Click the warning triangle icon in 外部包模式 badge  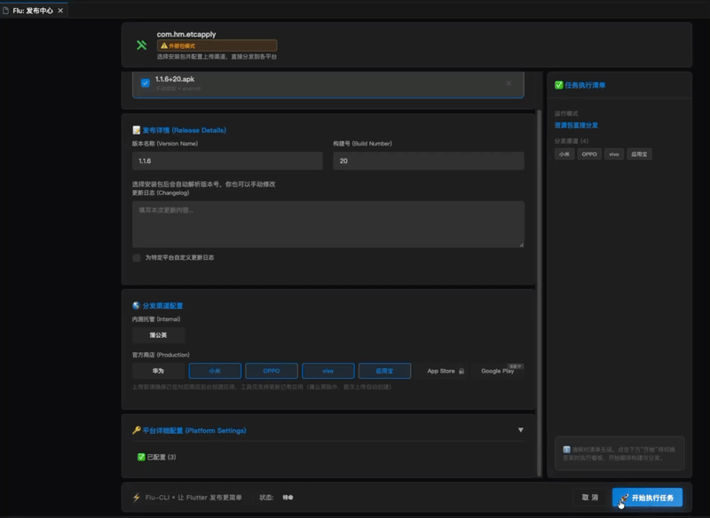(x=164, y=46)
